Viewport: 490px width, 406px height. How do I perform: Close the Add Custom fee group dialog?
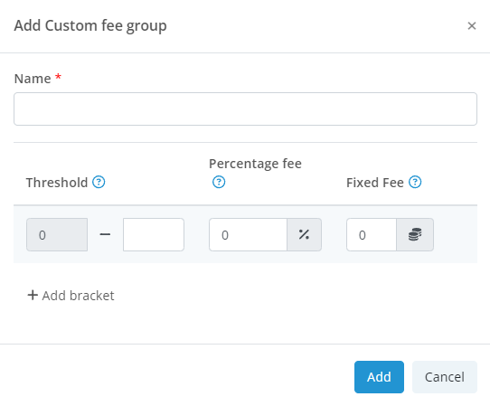coord(472,25)
